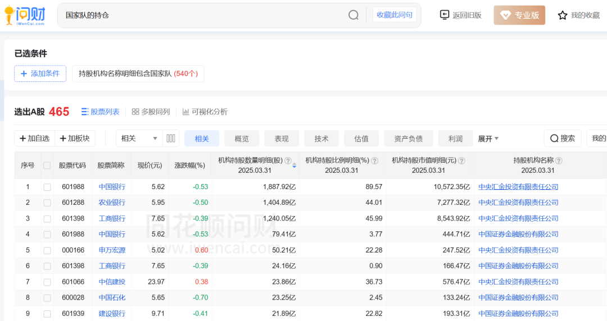Check the box for row 2 农业银行
607x321 pixels.
tap(47, 203)
